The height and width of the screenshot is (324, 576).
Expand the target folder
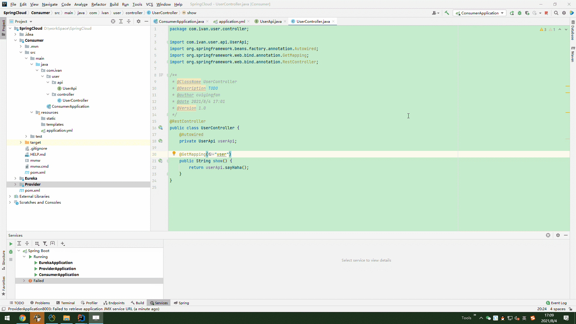21,142
